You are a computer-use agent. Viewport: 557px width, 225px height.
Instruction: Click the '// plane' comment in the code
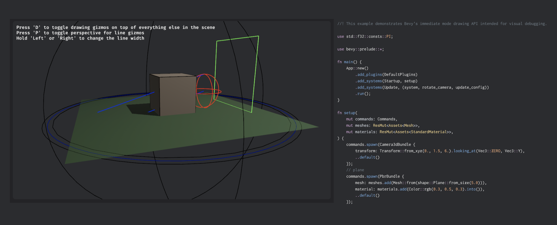[355, 170]
